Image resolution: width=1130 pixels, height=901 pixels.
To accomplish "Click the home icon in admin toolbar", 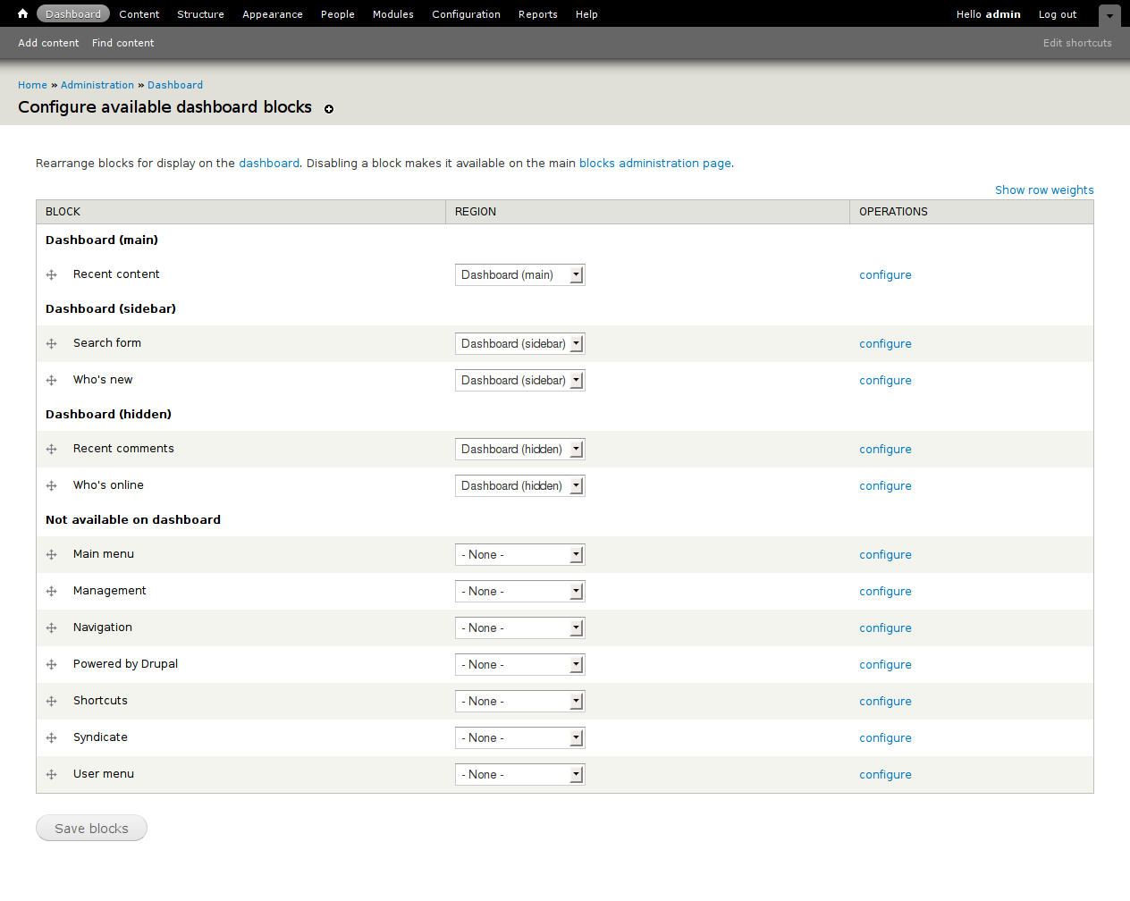I will click(22, 13).
